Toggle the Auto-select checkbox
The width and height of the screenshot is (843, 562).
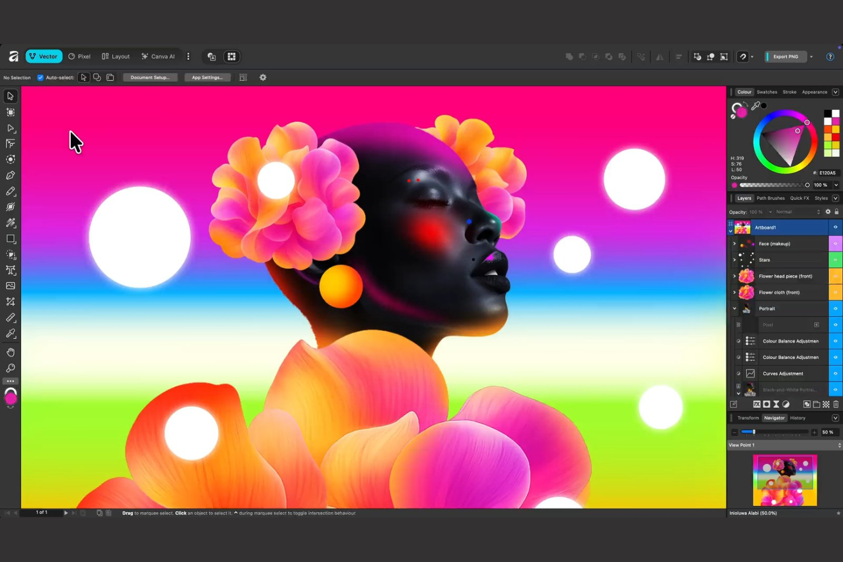40,77
